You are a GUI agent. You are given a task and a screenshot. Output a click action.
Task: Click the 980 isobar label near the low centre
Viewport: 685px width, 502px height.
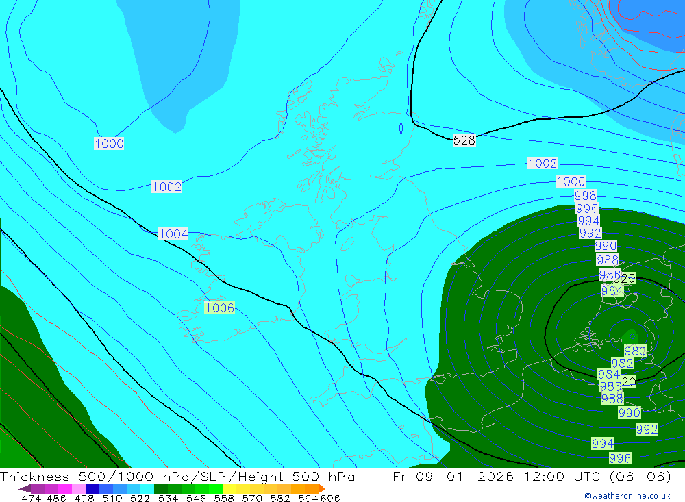[635, 351]
